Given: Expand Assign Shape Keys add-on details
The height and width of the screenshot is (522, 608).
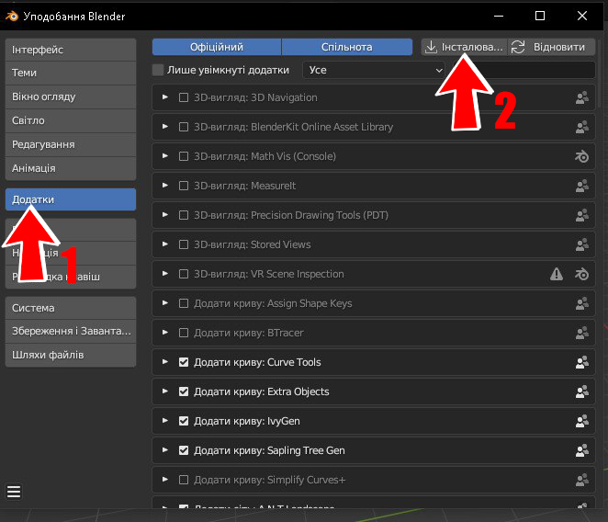Looking at the screenshot, I should click(x=165, y=303).
